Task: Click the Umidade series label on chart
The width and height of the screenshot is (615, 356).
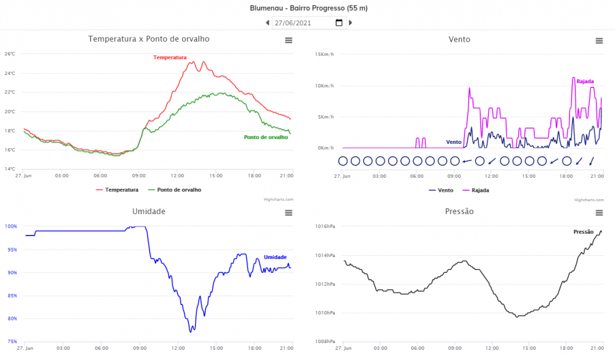Action: click(x=275, y=257)
